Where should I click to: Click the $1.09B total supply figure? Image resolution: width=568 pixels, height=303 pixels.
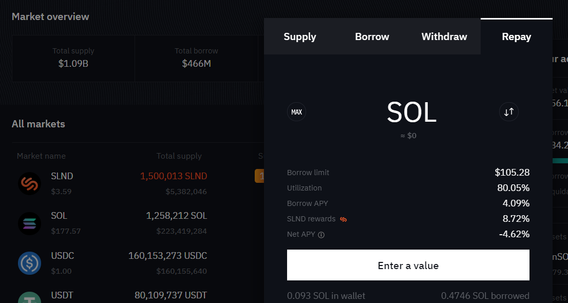(x=73, y=64)
